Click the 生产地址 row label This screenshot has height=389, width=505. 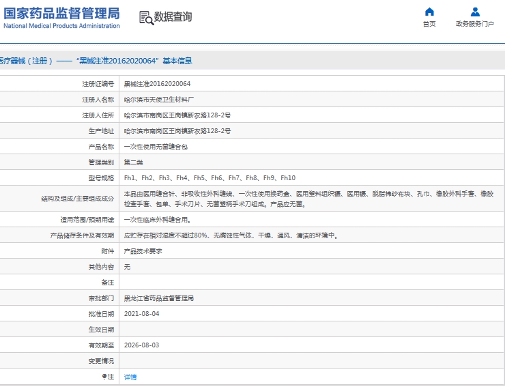coord(102,131)
